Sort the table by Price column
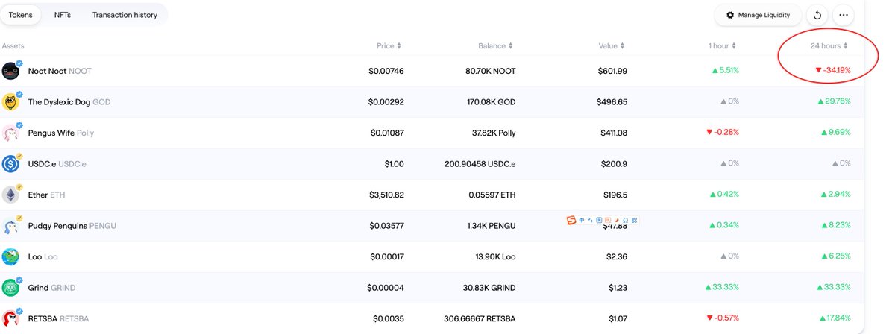This screenshot has width=895, height=334. click(x=389, y=46)
